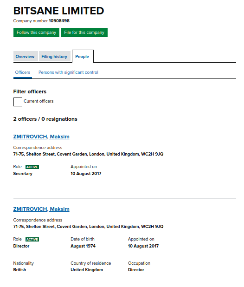Select company number 10908498
The height and width of the screenshot is (287, 244).
click(59, 21)
